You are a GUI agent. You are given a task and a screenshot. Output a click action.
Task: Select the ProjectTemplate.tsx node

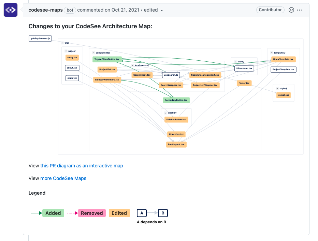click(283, 70)
